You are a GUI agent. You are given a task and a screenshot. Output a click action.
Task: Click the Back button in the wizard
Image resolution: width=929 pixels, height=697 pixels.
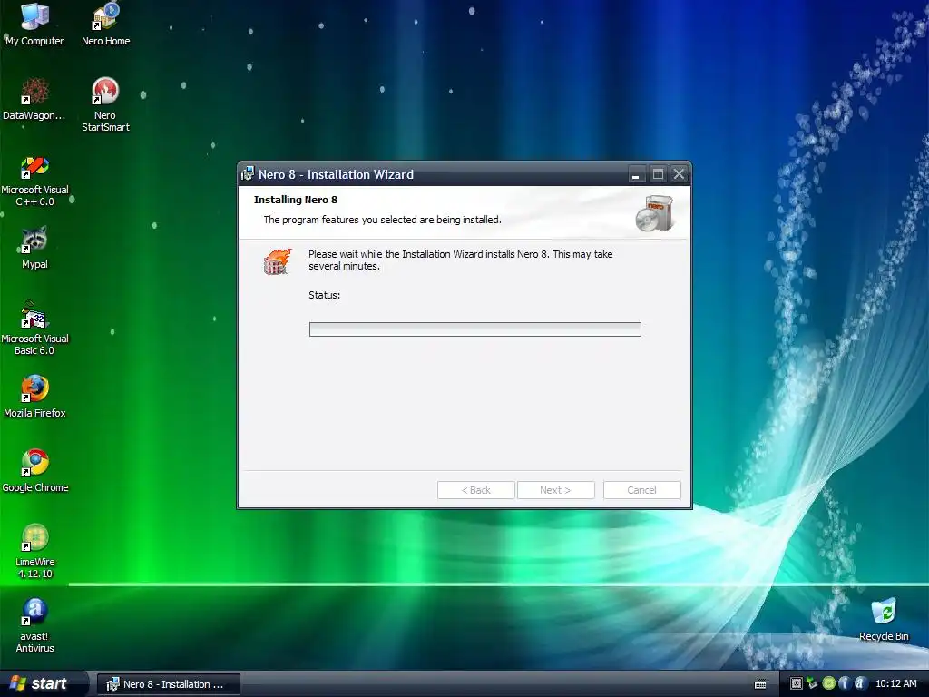tap(475, 490)
